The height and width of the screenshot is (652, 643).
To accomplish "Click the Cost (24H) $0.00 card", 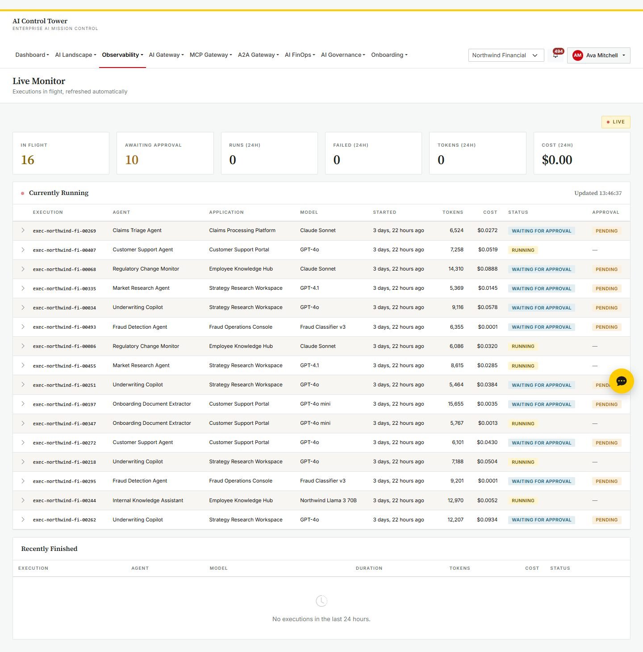I will click(x=582, y=153).
